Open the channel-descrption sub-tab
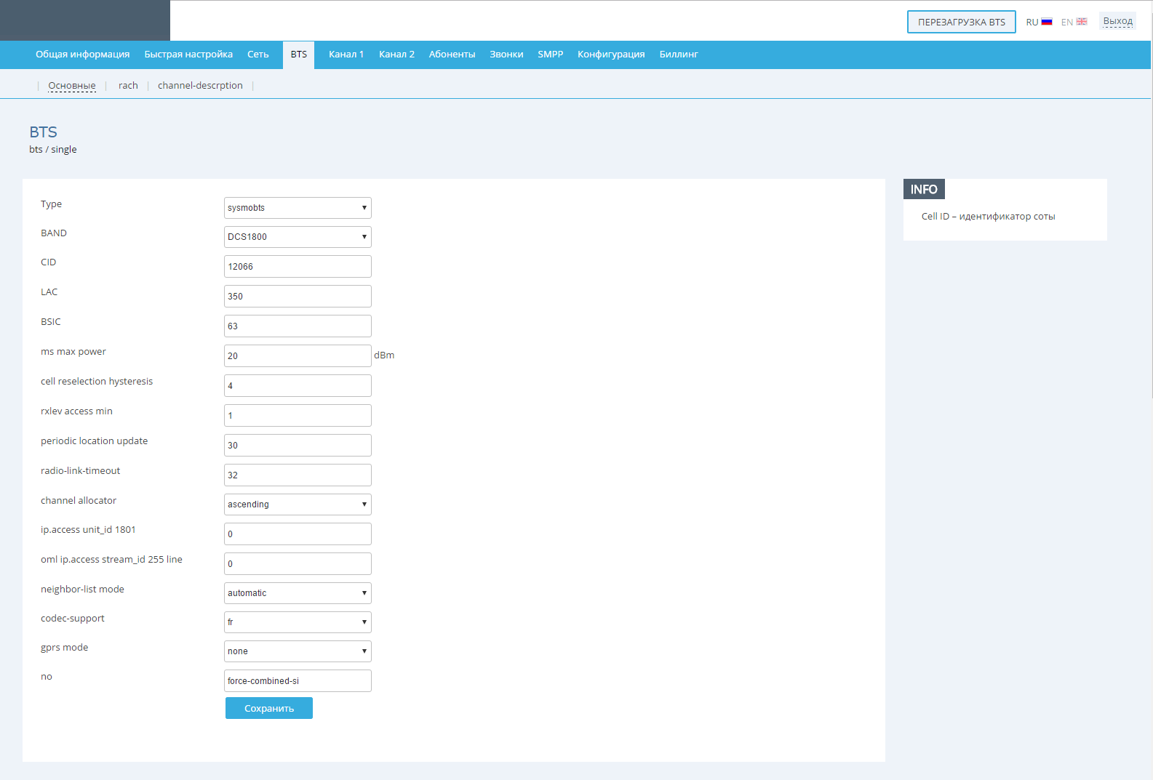 point(200,86)
